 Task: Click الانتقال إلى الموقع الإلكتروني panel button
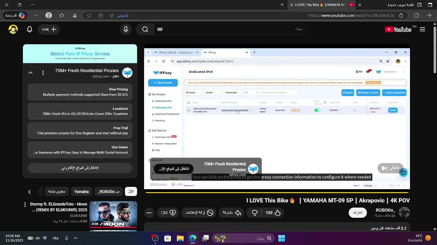point(80,168)
